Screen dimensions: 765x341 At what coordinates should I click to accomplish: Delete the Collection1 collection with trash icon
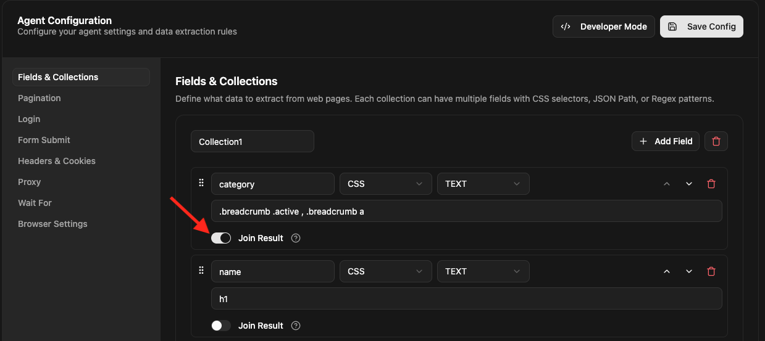[x=716, y=141]
